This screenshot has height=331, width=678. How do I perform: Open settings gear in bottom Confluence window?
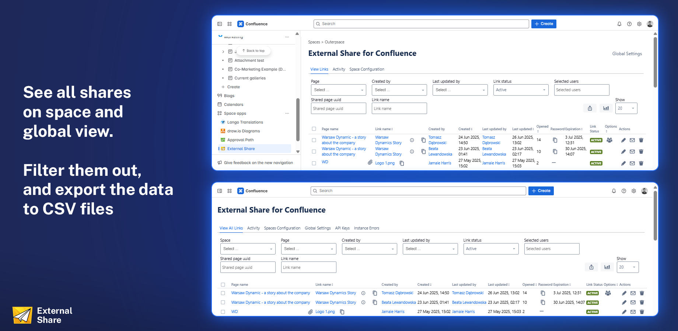(634, 191)
